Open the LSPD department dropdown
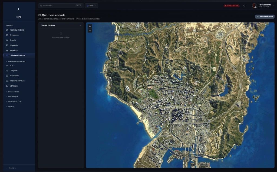The width and height of the screenshot is (277, 172). click(x=91, y=6)
